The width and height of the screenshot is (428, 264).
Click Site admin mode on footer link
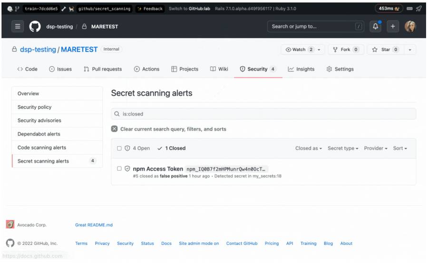coord(199,243)
